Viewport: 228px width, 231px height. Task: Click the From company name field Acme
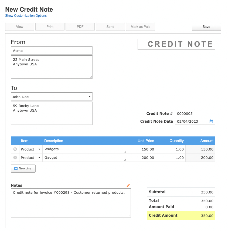52,51
